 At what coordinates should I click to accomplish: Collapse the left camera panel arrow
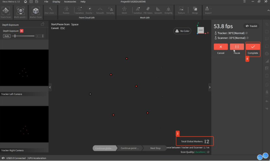click(50, 87)
